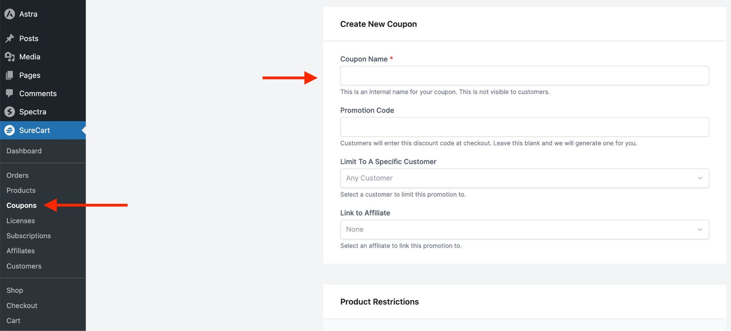Expand the Limit To A Specific Customer chevron
The width and height of the screenshot is (731, 331).
tap(700, 178)
